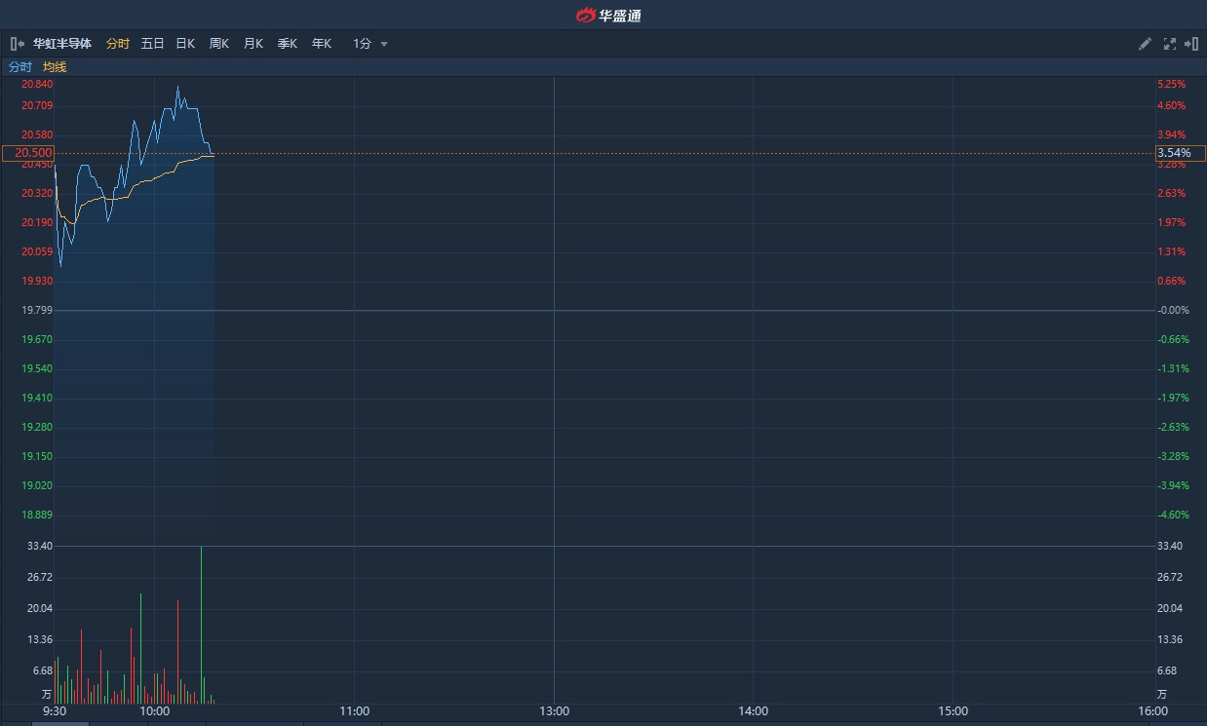Click the 13:00 time axis label
Viewport: 1207px width, 726px height.
coord(554,711)
